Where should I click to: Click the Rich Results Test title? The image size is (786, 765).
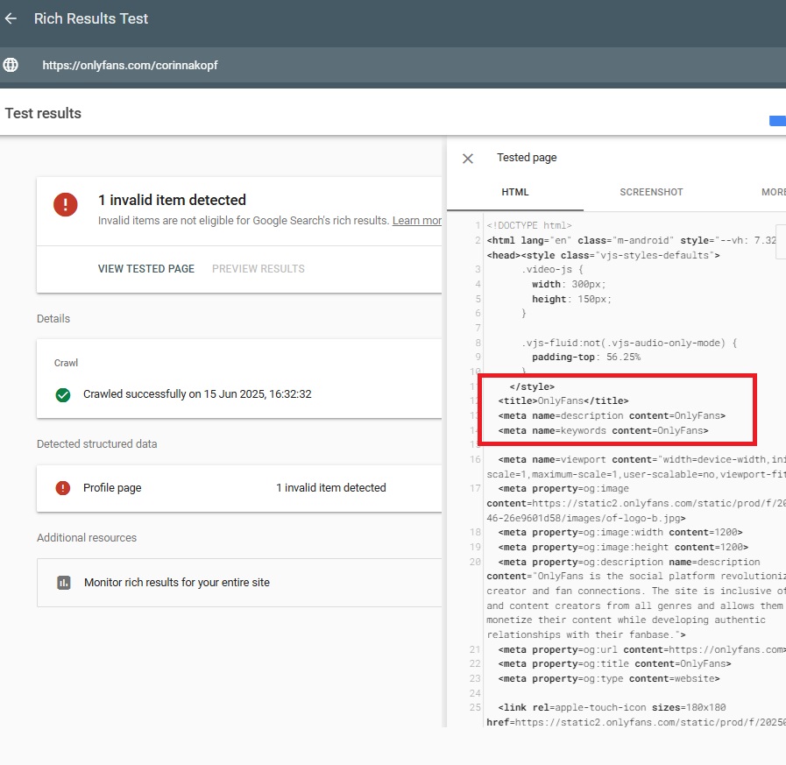pos(91,18)
